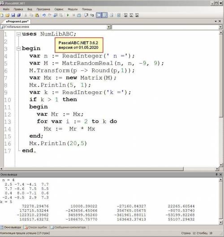224x237 pixels.
Task: Run the program with the green arrow
Action: coord(68,15)
